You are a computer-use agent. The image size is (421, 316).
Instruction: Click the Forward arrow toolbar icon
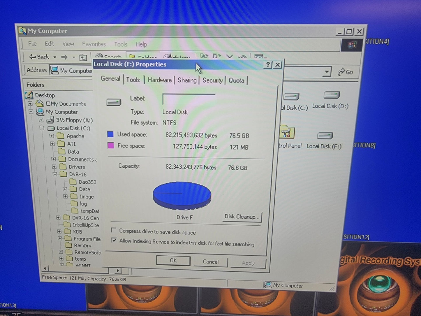64,57
